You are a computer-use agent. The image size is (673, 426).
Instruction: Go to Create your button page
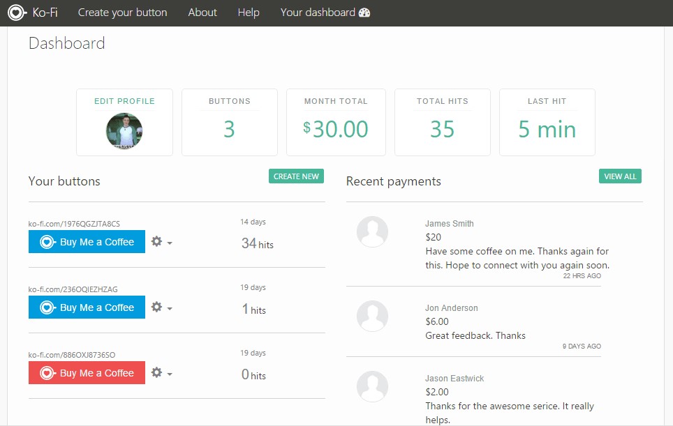pyautogui.click(x=122, y=13)
